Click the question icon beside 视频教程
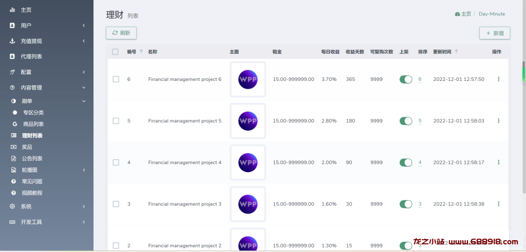Viewport: 526px width, 252px height. pos(13,193)
